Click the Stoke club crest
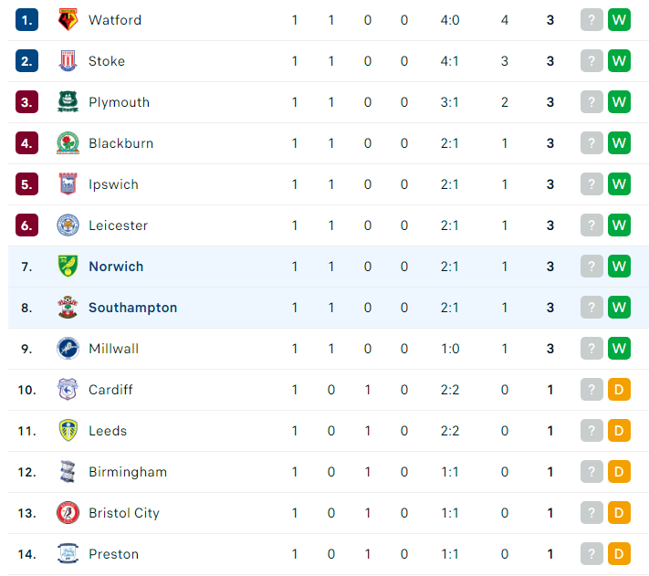The height and width of the screenshot is (576, 649). coord(68,61)
